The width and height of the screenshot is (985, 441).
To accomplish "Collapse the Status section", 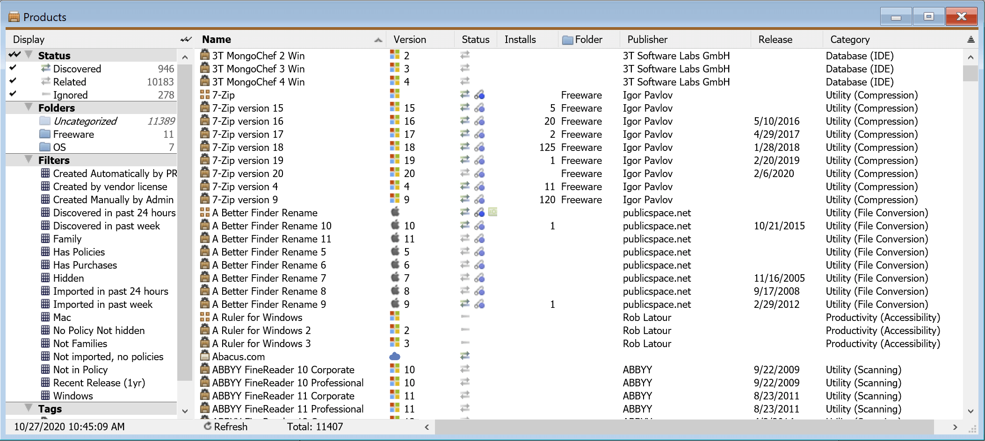I will [29, 55].
